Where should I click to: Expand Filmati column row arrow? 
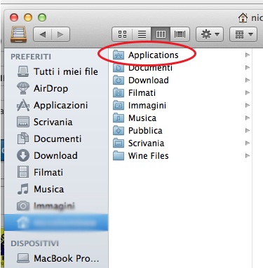[x=248, y=93]
